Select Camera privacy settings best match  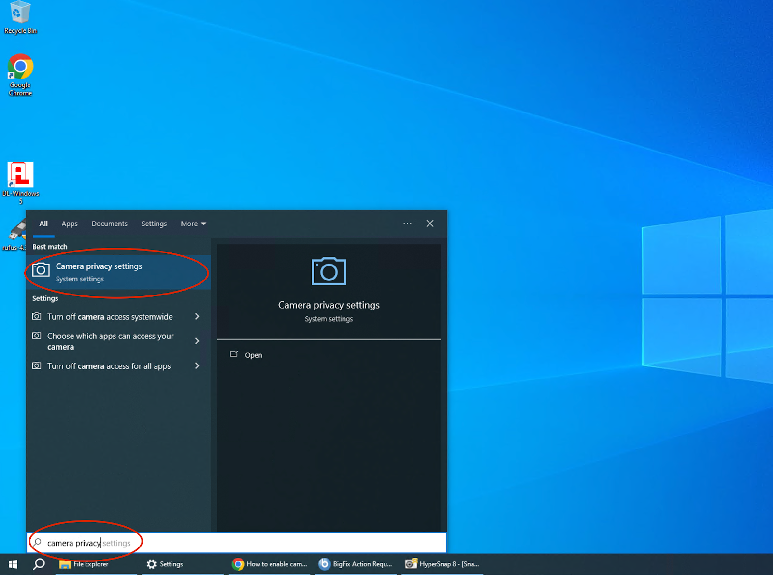119,272
